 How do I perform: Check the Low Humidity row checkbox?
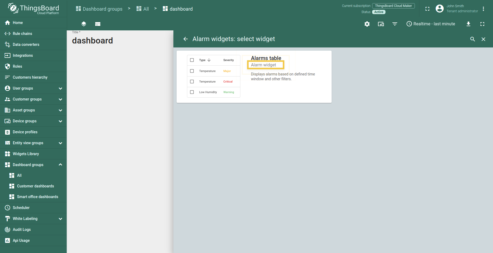(x=192, y=92)
